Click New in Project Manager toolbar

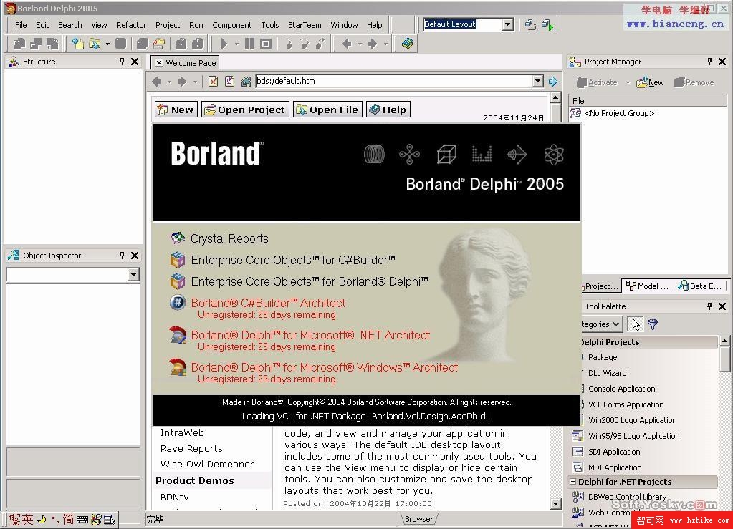651,82
